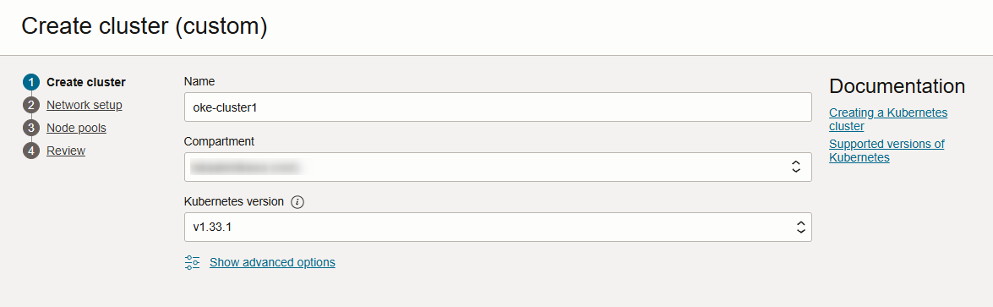Click the step 2 number circle
The height and width of the screenshot is (307, 993).
click(x=31, y=105)
